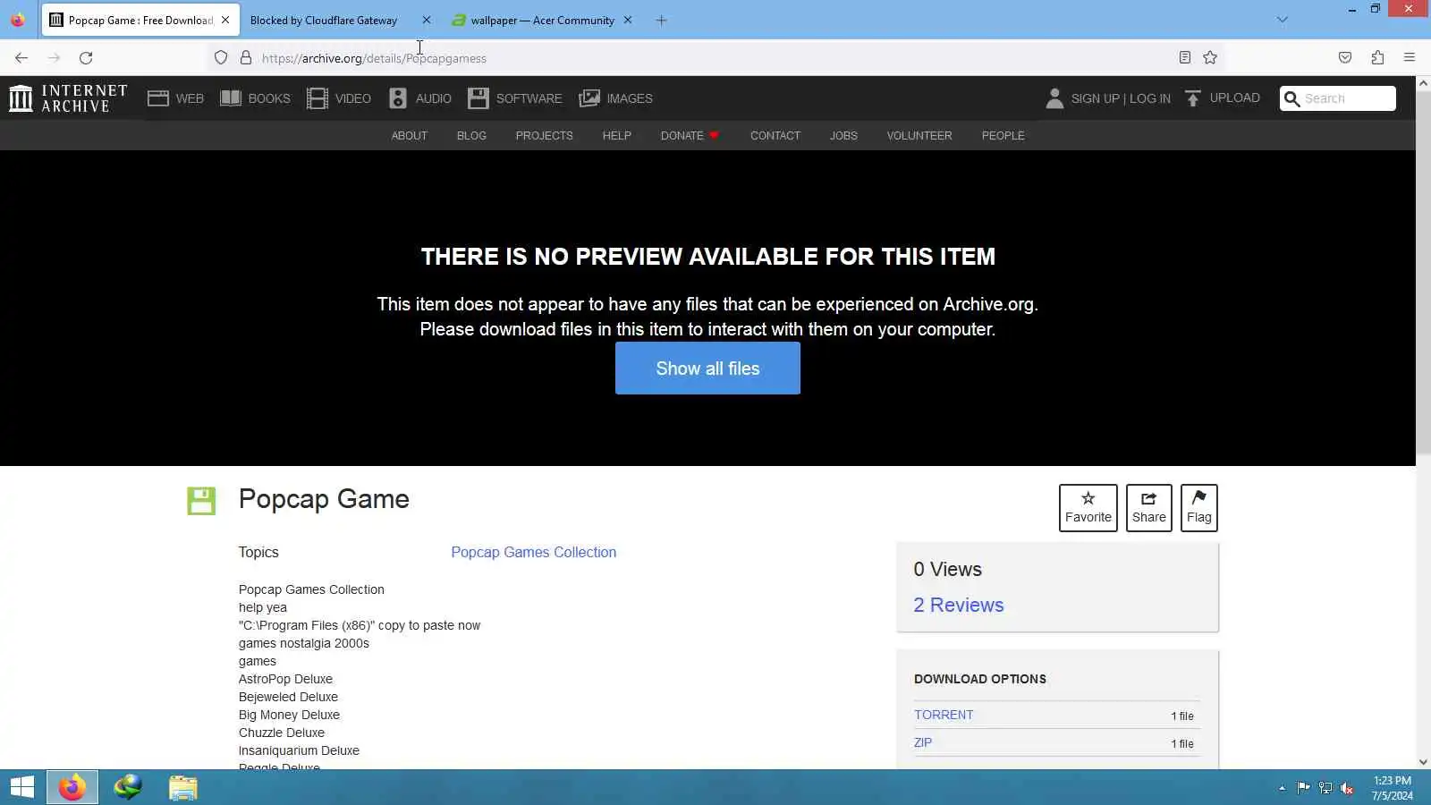Image resolution: width=1431 pixels, height=805 pixels.
Task: Click the Share button
Action: tap(1149, 508)
